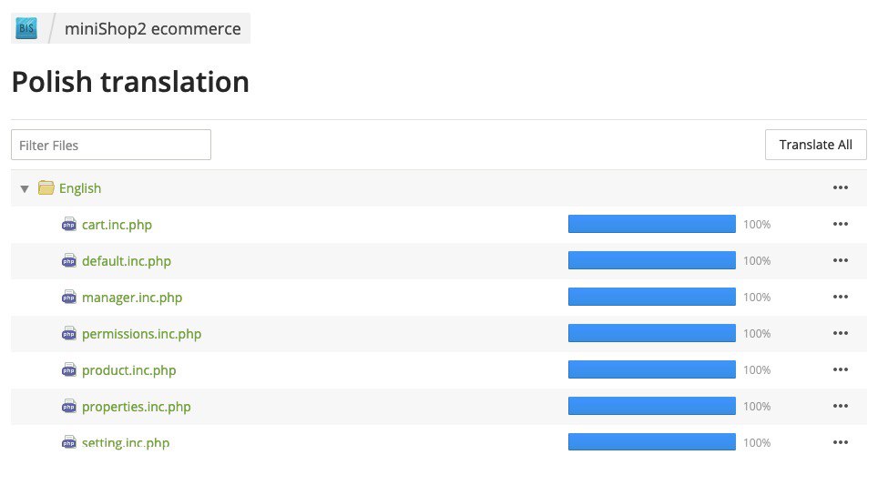
Task: Open the default.inc.php file link
Action: pyautogui.click(x=127, y=260)
